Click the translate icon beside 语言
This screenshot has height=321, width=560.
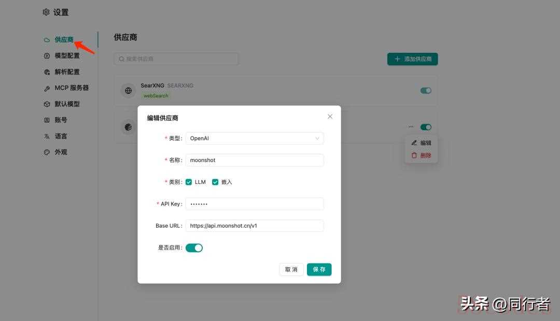[x=47, y=136]
